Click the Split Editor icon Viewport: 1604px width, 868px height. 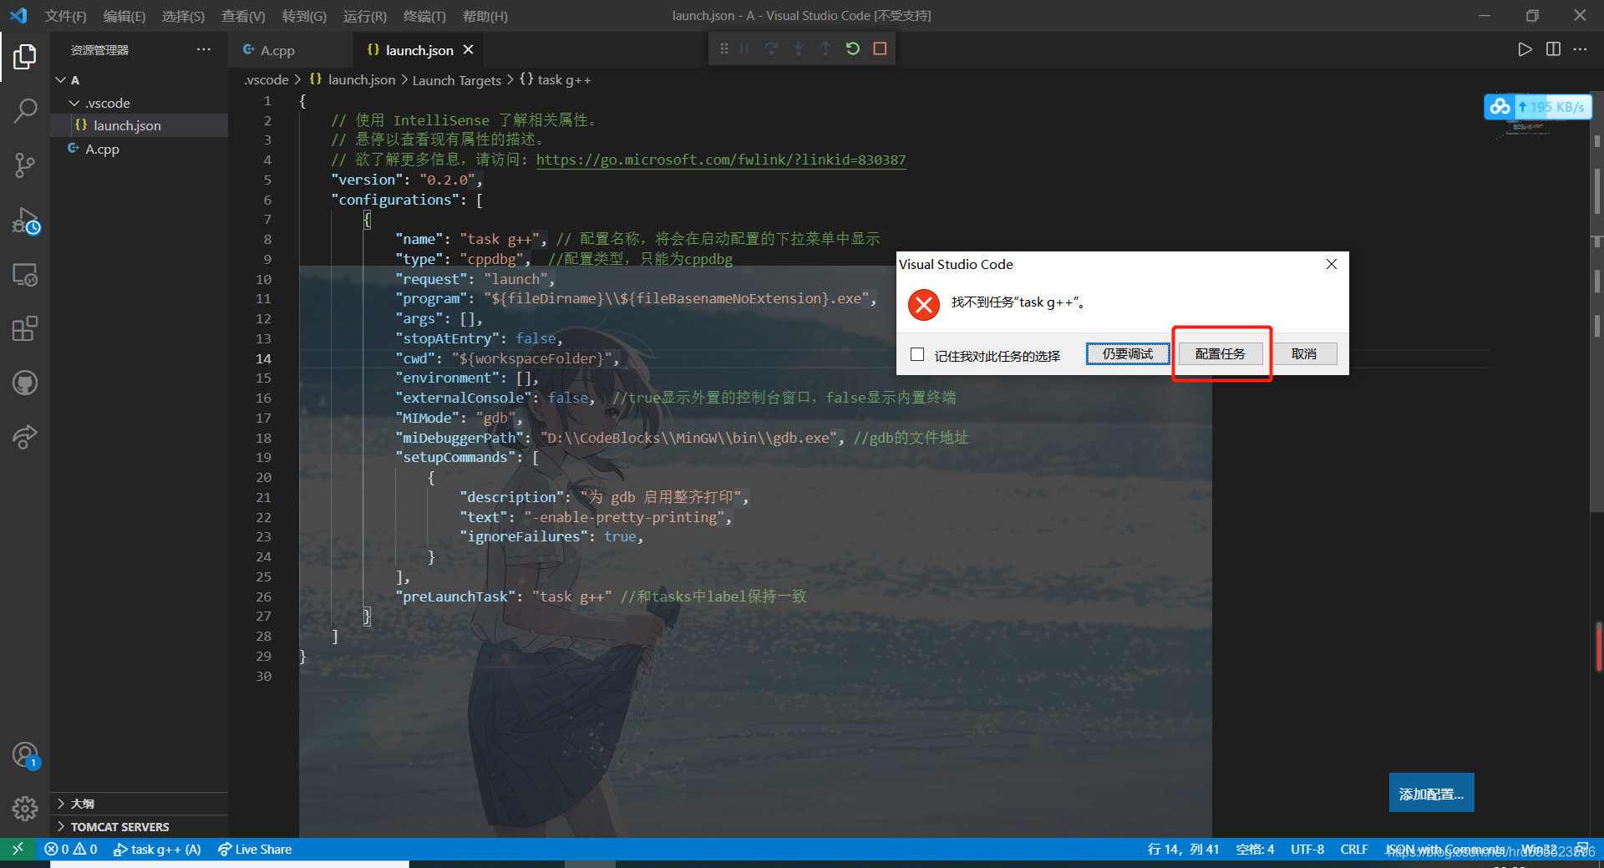(1553, 49)
